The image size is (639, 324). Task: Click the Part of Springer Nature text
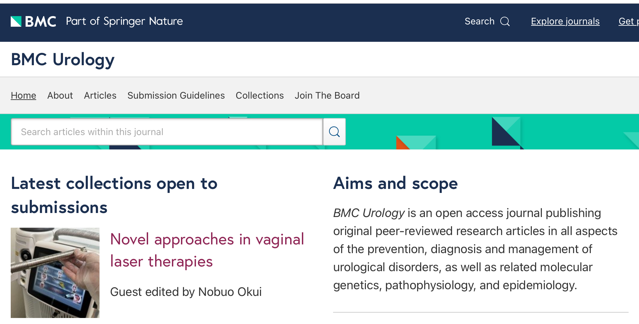[x=124, y=21]
